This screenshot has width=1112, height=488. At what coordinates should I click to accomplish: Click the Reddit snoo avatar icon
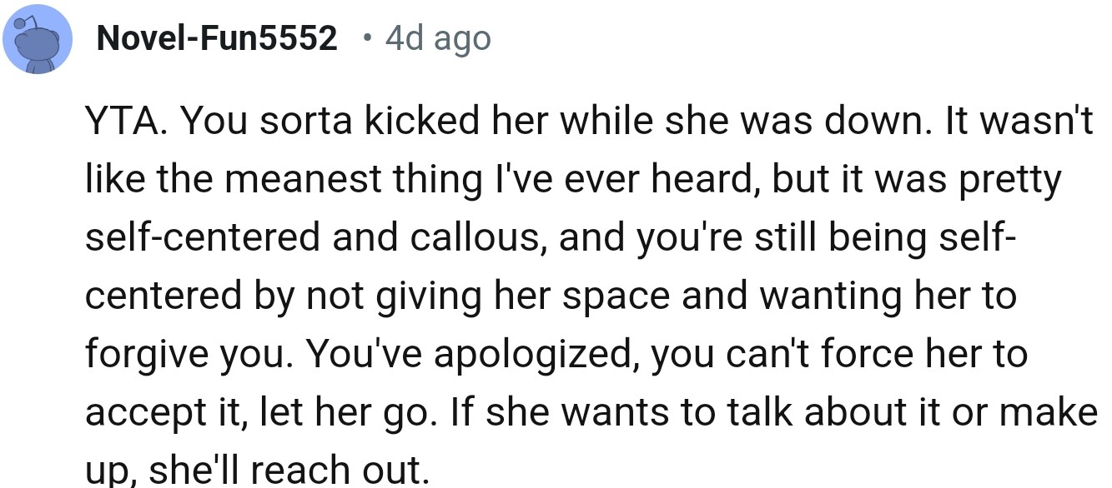[38, 39]
